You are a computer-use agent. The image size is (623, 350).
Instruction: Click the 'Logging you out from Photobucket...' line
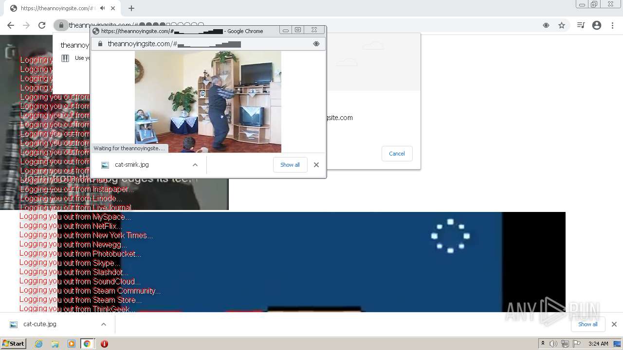click(80, 254)
